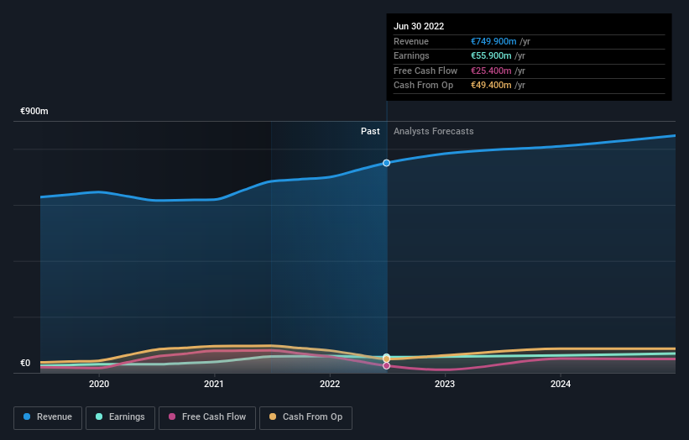Click the Cash From Op tooltip label

pos(423,86)
